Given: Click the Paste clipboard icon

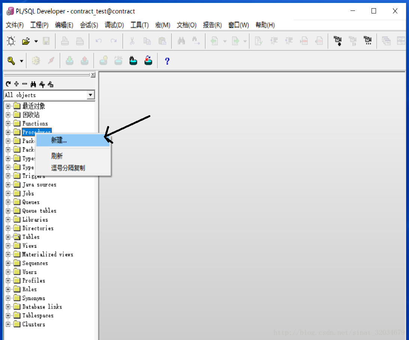Looking at the screenshot, I should 162,41.
